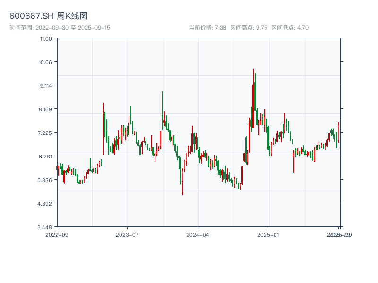Click the y-axis label 7.225

tap(45, 133)
